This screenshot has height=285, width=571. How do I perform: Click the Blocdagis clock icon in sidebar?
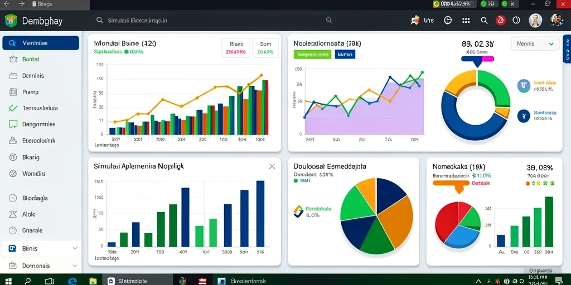pyautogui.click(x=13, y=198)
